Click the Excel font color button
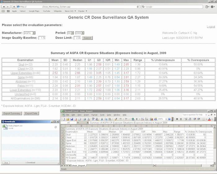Viewport: 217px width, 174px height. coord(210,119)
